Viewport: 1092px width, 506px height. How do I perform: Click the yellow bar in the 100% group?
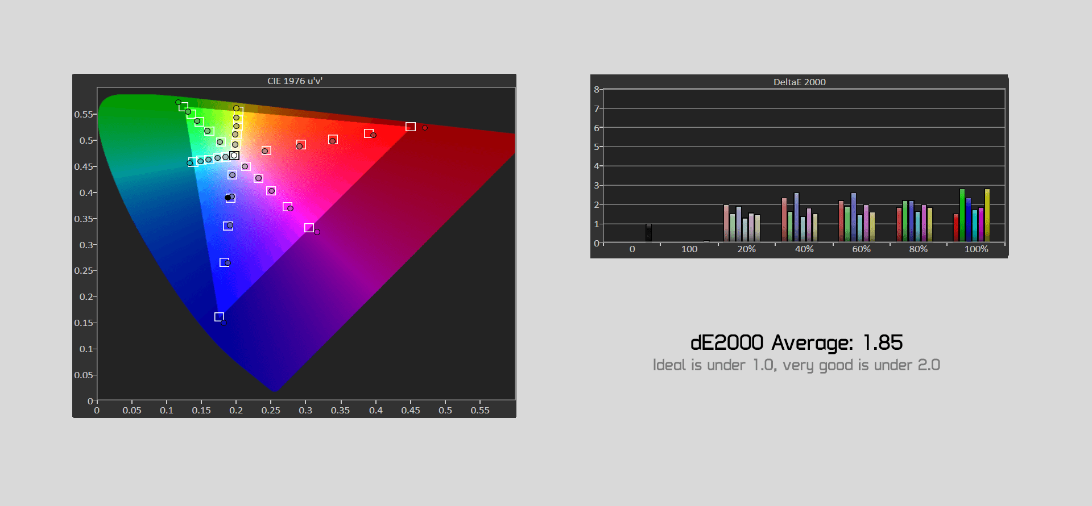point(987,215)
